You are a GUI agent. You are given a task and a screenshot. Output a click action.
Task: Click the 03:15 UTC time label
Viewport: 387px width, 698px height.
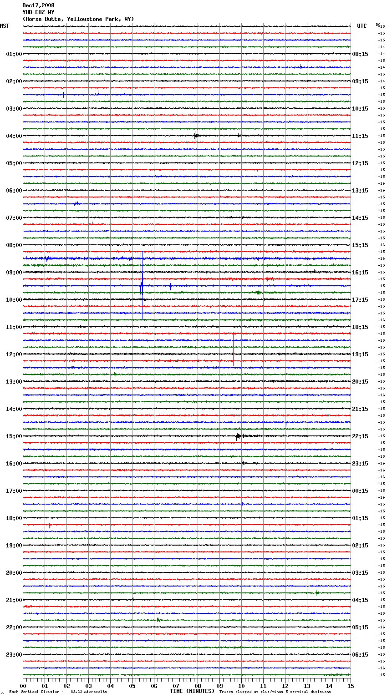pyautogui.click(x=360, y=573)
